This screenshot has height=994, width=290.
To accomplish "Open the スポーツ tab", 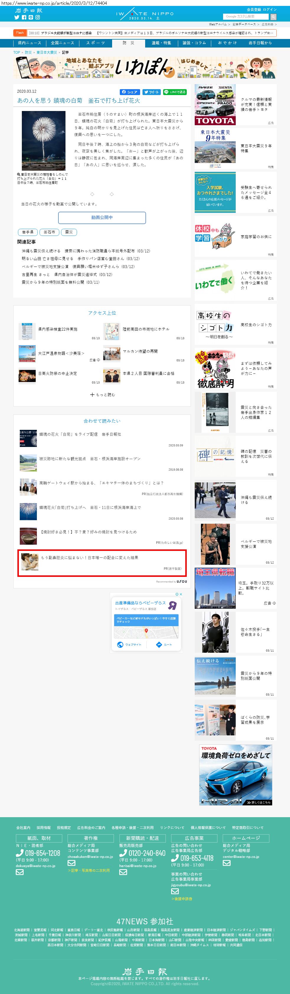I will [x=96, y=43].
